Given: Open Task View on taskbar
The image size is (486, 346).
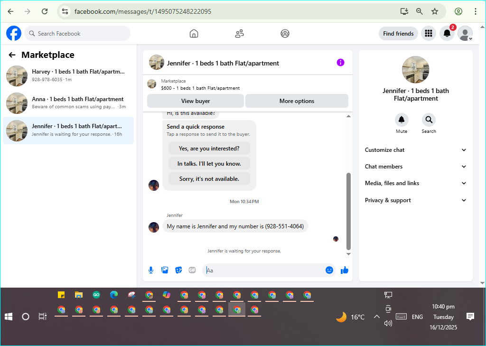Looking at the screenshot, I should click(x=42, y=317).
